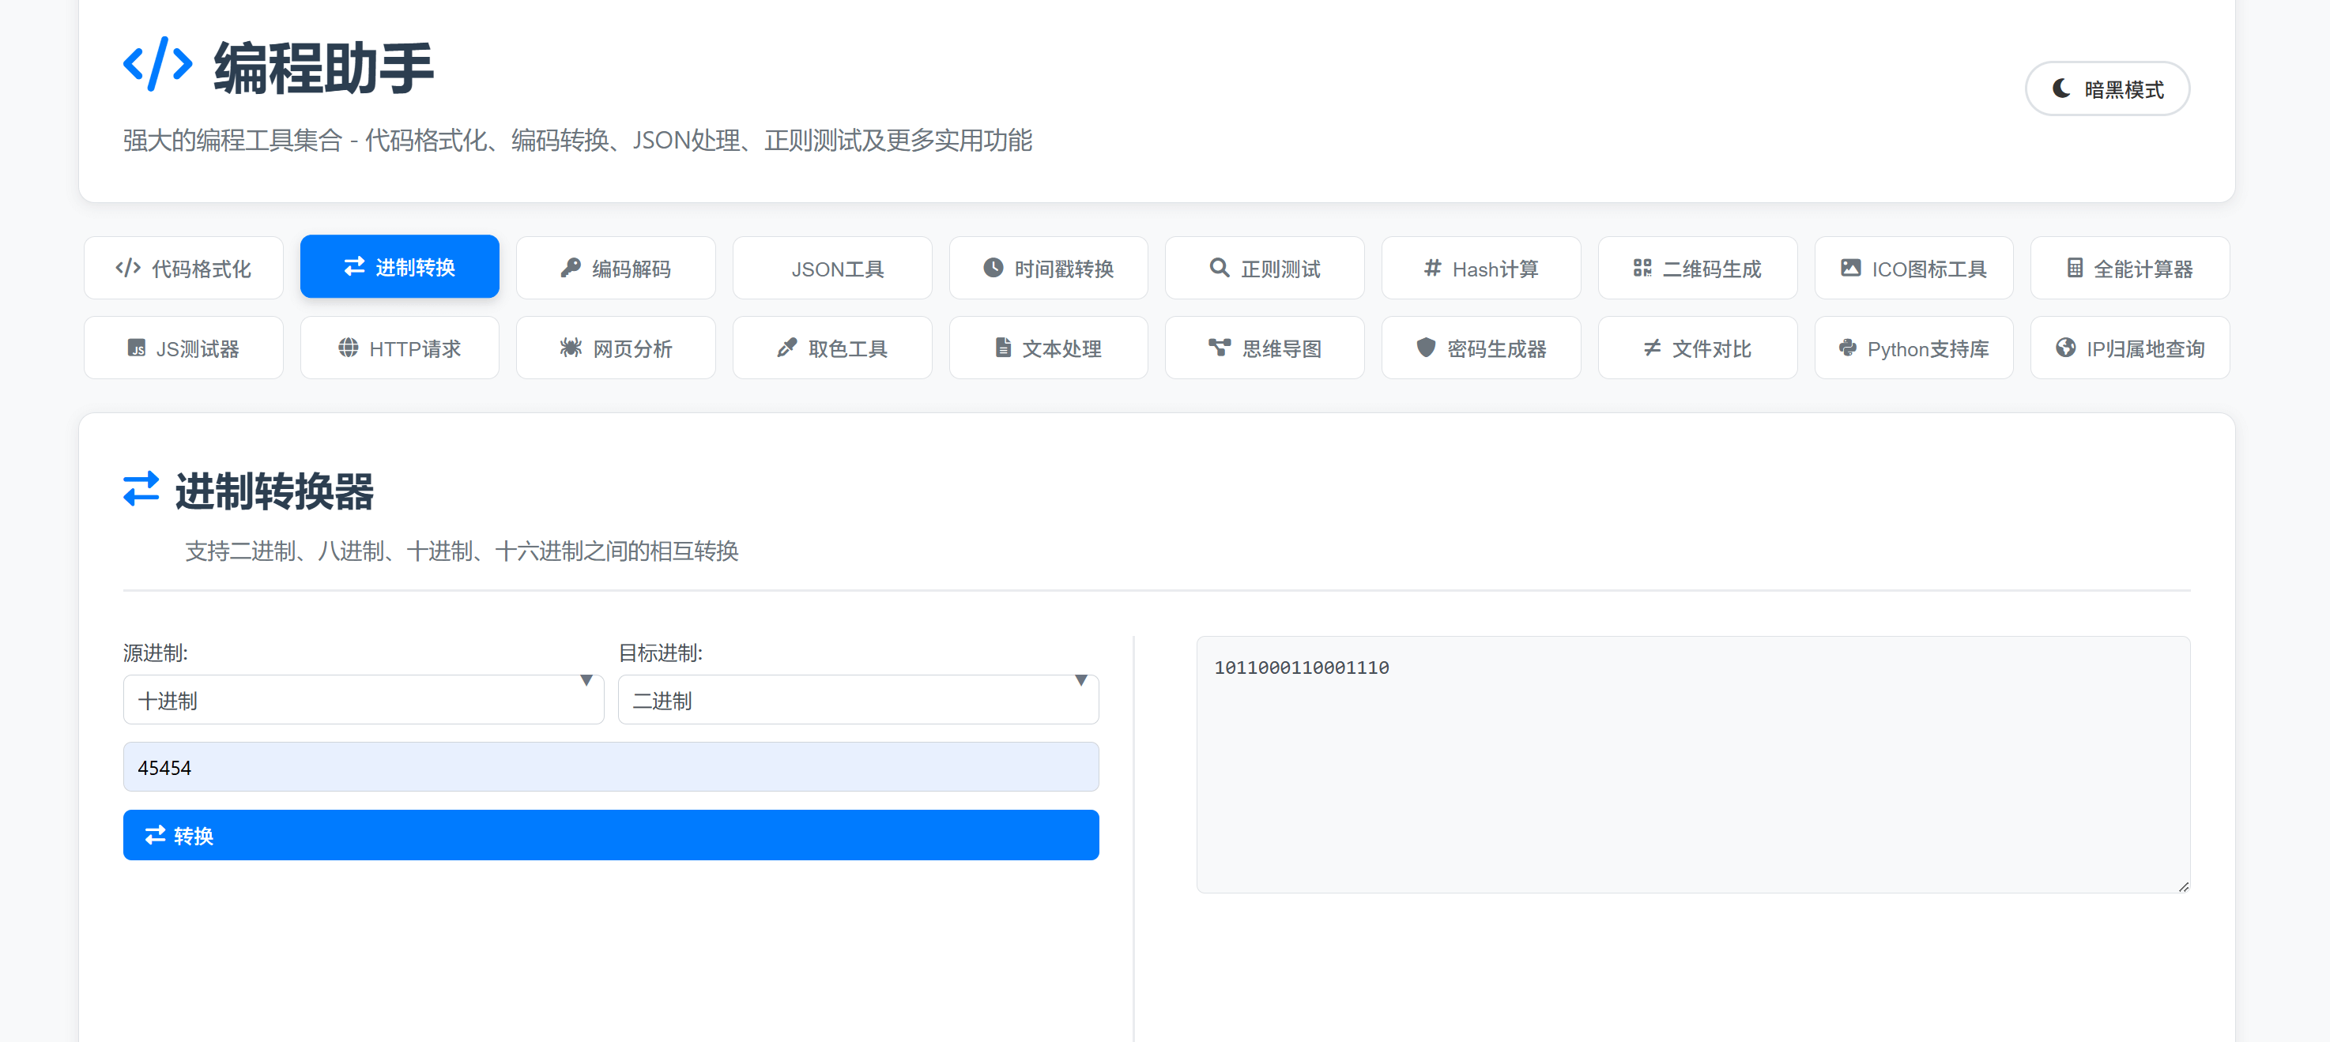Open the 时间戳转换 tool
Screen dimensions: 2330x1042
tap(1048, 268)
